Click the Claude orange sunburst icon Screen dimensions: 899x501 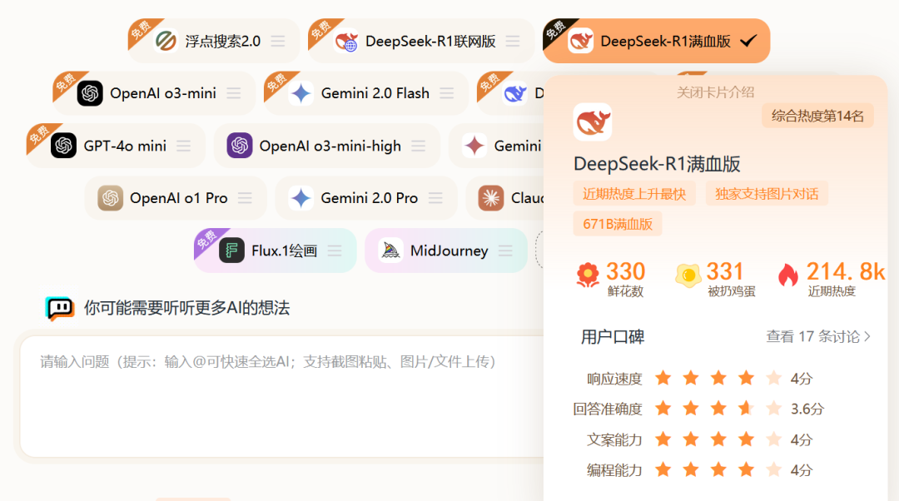point(491,198)
